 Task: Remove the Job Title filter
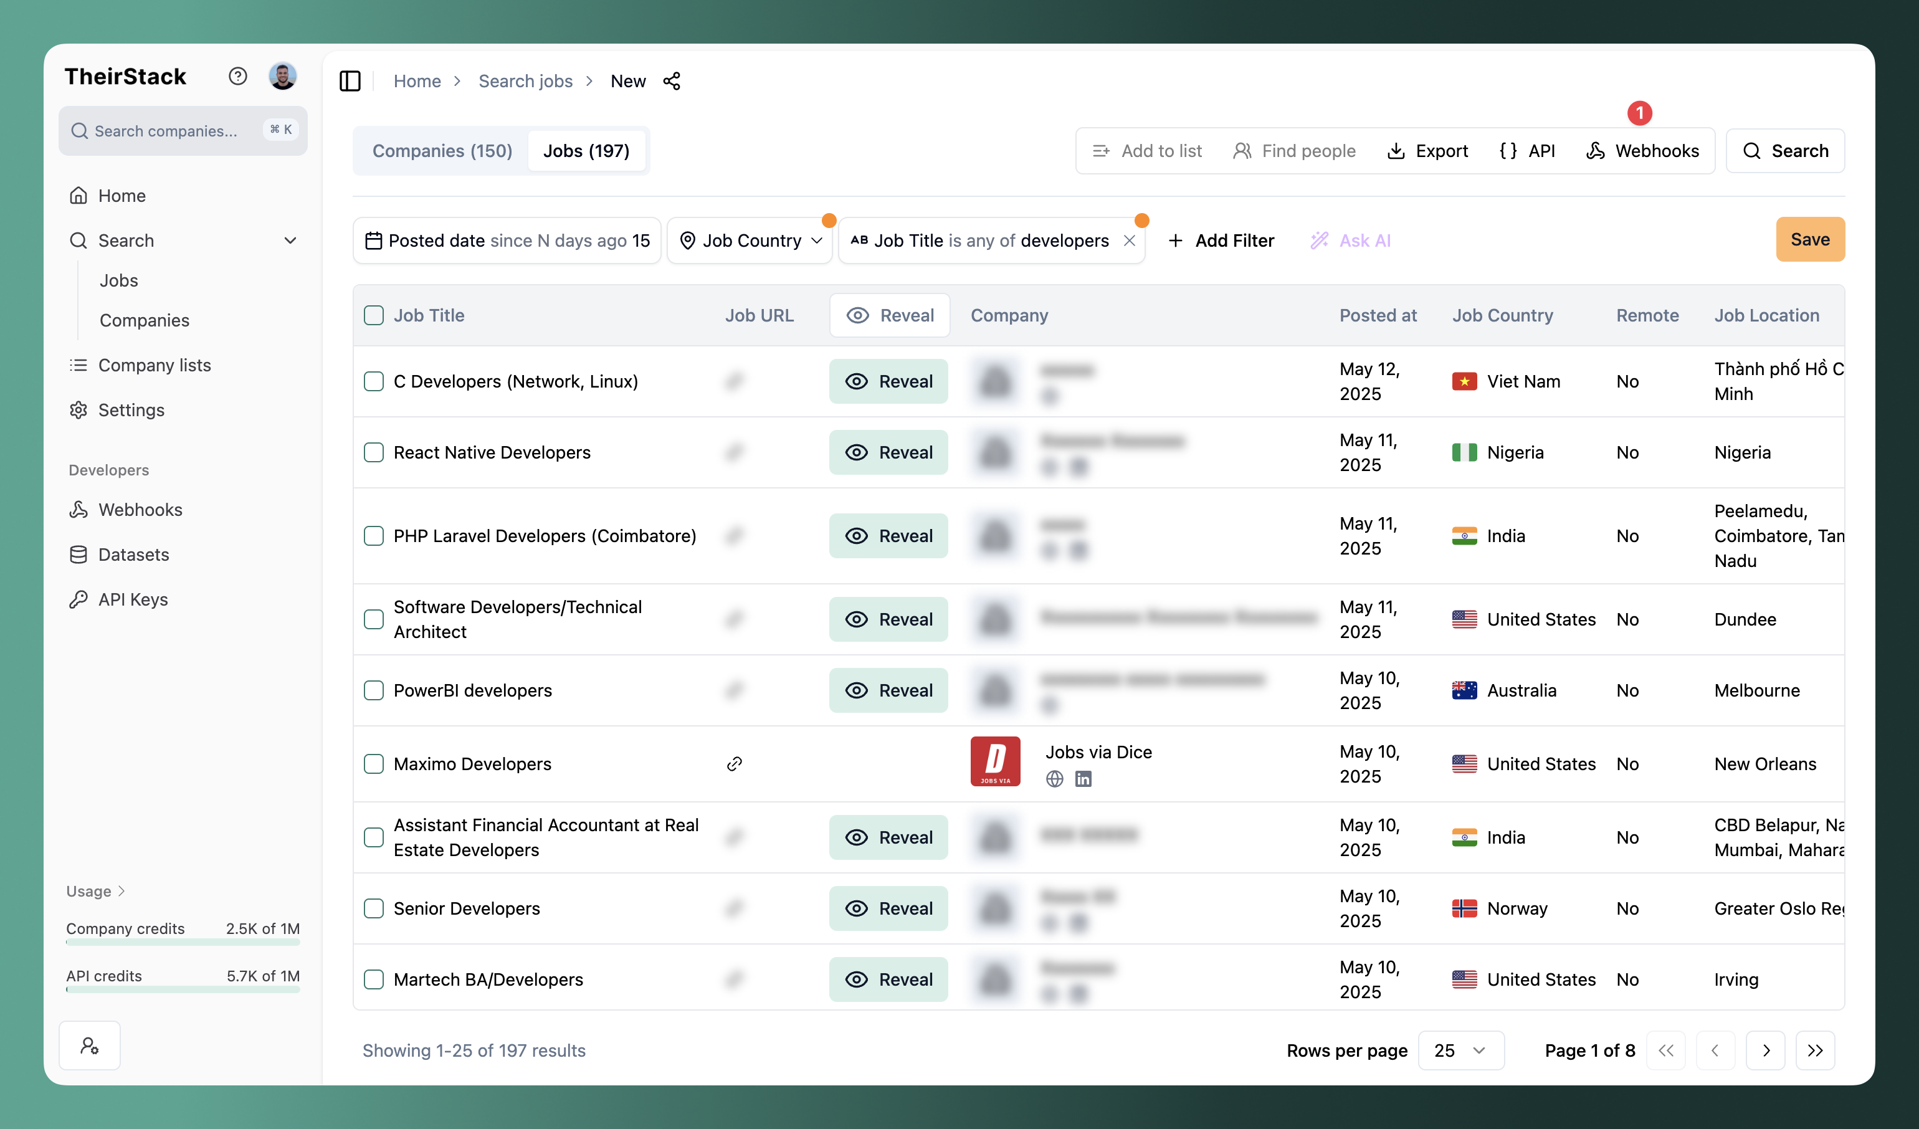pyautogui.click(x=1130, y=241)
